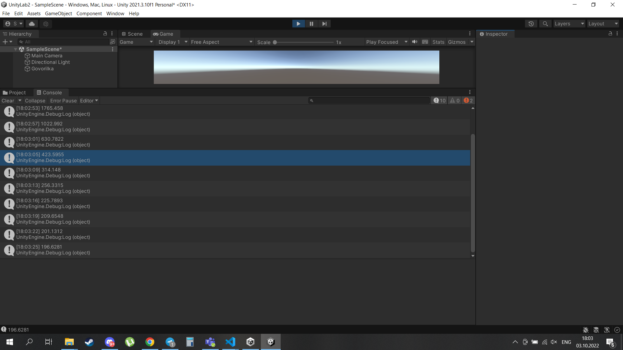Pause the running game
Image resolution: width=623 pixels, height=350 pixels.
click(311, 24)
